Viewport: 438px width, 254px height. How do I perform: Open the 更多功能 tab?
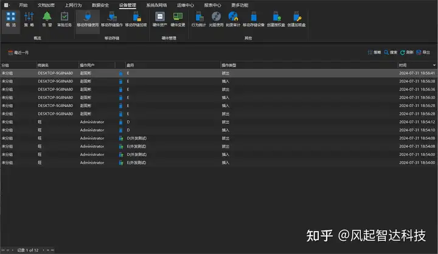[x=240, y=5]
